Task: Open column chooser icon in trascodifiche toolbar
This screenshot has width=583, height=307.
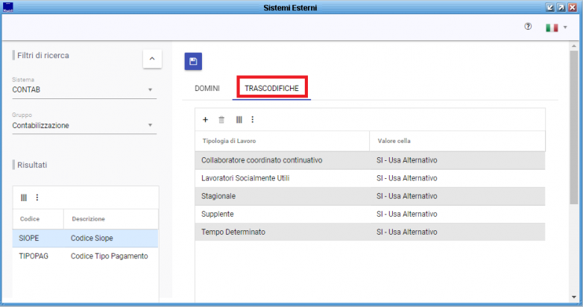Action: (239, 119)
